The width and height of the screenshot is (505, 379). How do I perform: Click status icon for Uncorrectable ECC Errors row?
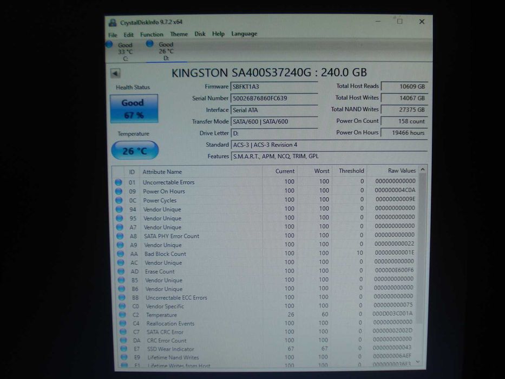tap(122, 298)
